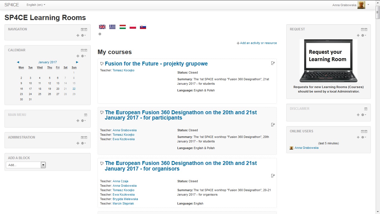Screen dimensions: 380x214
Task: Open Request block gear actions menu
Action: 363,35
